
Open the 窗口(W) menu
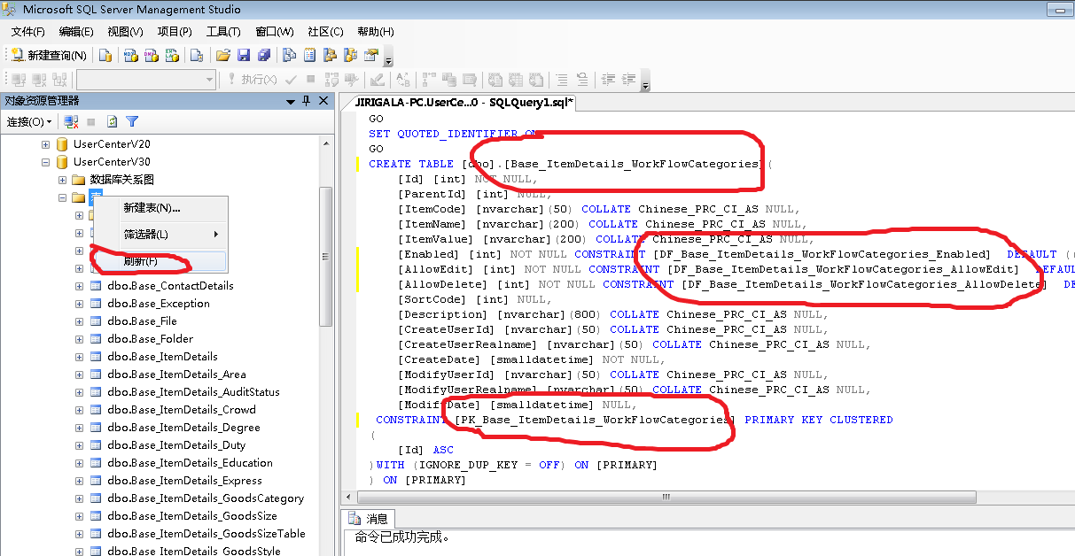click(x=274, y=32)
